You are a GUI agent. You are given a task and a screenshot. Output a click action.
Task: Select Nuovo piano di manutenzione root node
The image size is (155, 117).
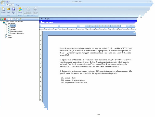point(14,22)
